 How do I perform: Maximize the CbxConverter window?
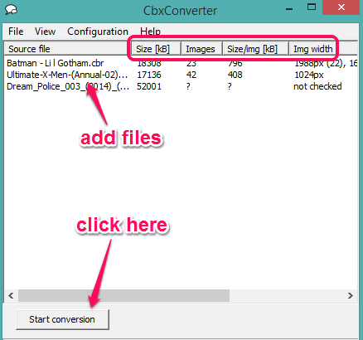312,7
